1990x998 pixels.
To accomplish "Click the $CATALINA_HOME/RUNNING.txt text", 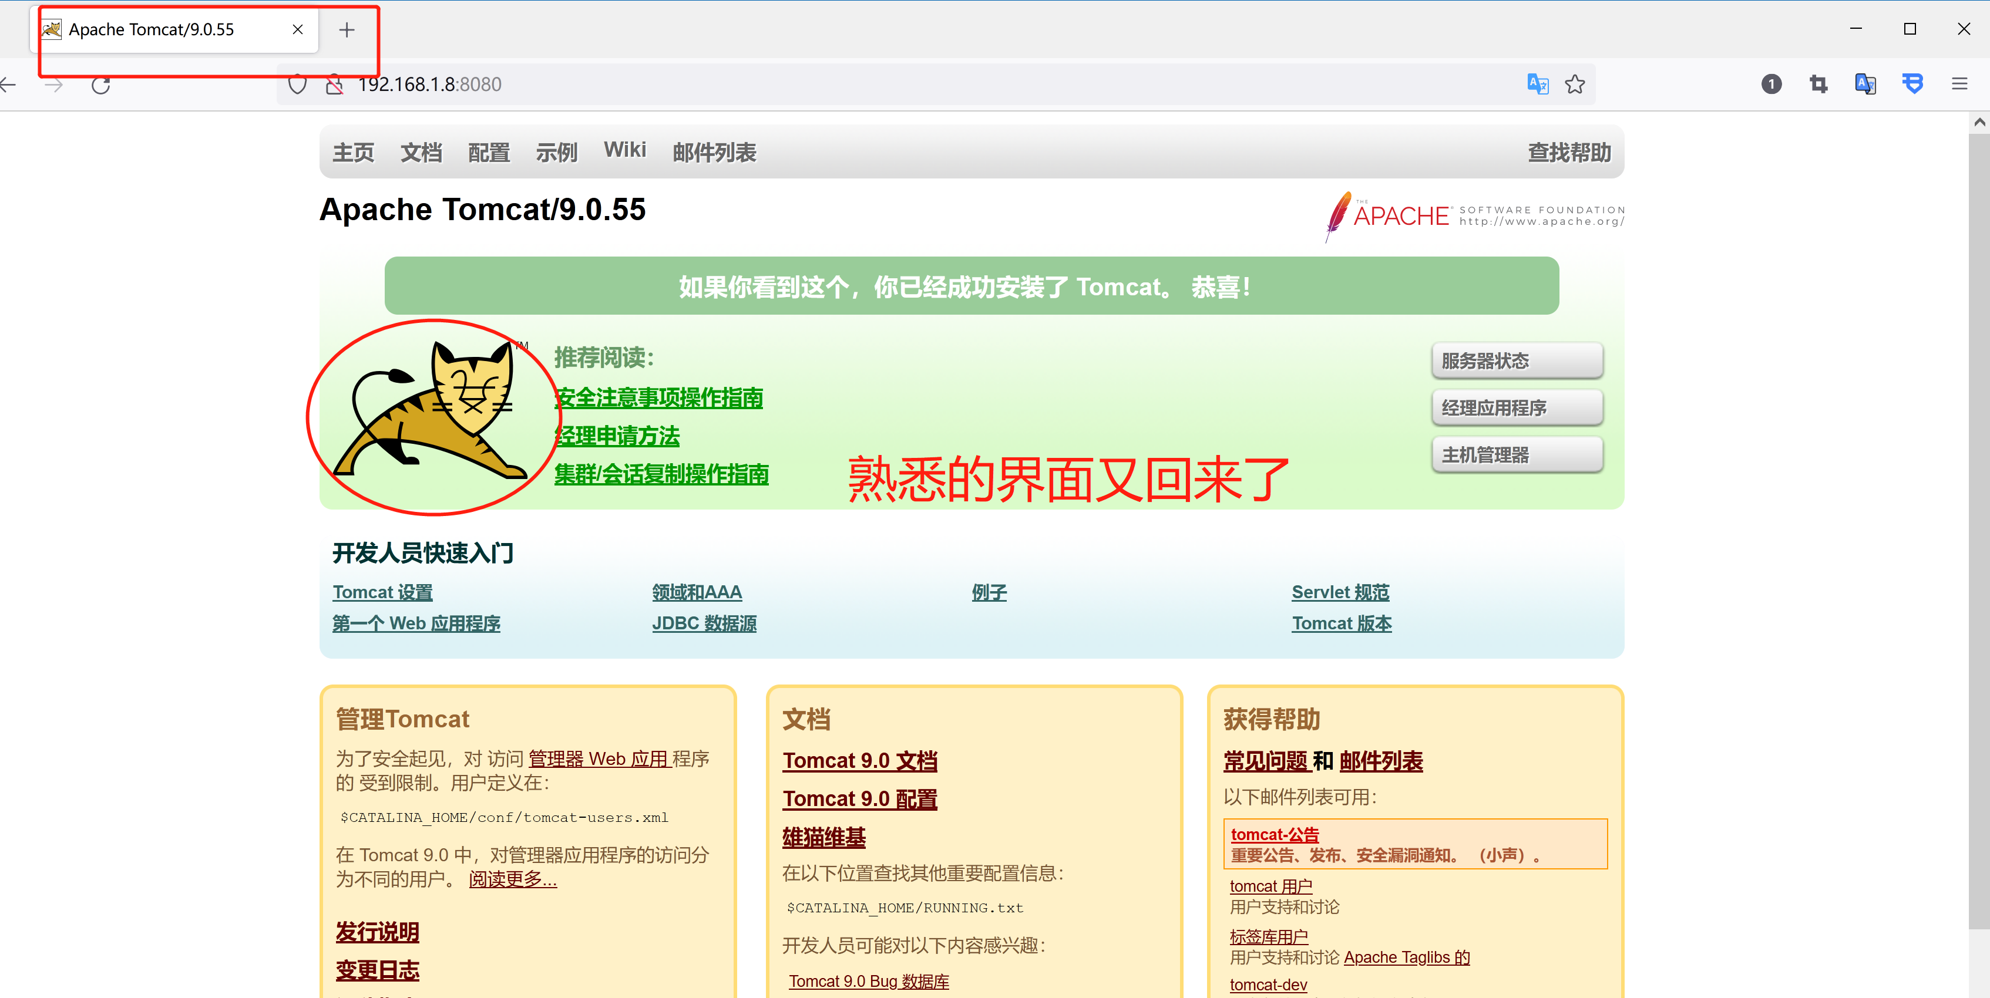I will [x=905, y=908].
